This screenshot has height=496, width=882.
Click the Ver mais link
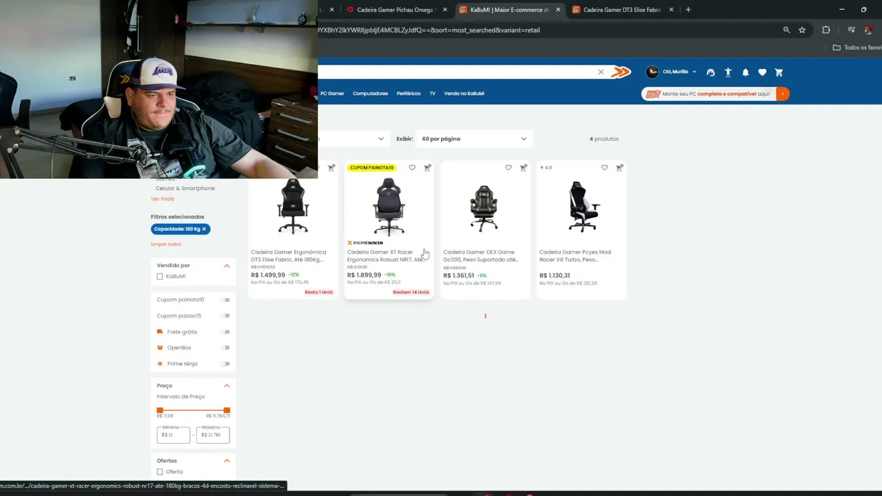[163, 199]
